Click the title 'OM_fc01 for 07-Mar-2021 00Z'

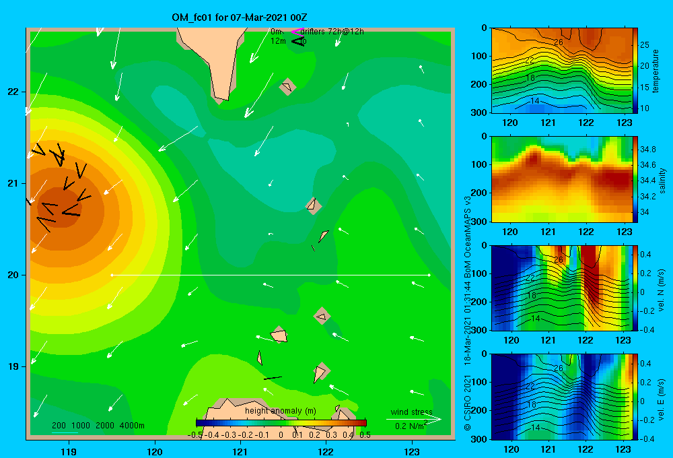(240, 18)
